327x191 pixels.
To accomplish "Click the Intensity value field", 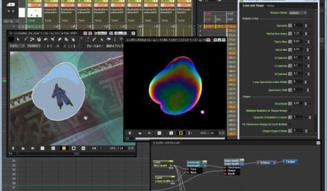I will (298, 25).
